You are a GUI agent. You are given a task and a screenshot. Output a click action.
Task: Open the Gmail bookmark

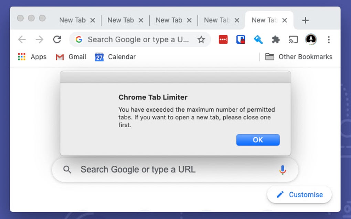[x=70, y=57]
